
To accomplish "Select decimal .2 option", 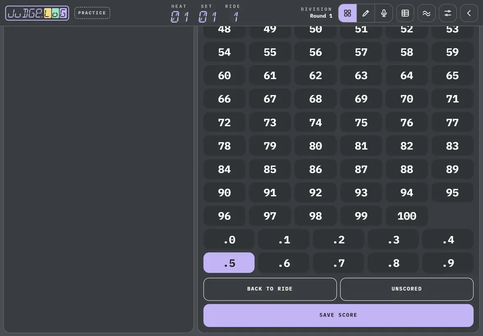I will [339, 239].
